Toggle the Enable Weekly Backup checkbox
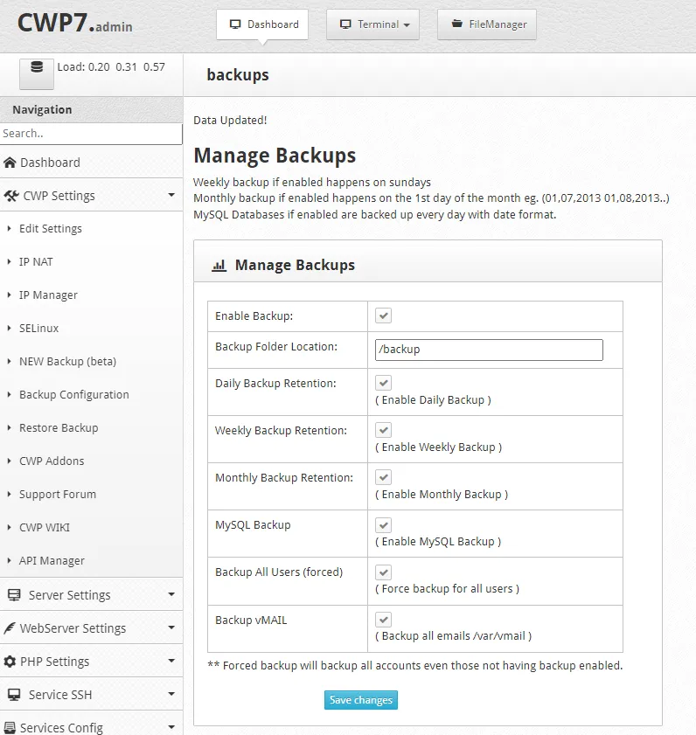The width and height of the screenshot is (696, 735). (383, 430)
